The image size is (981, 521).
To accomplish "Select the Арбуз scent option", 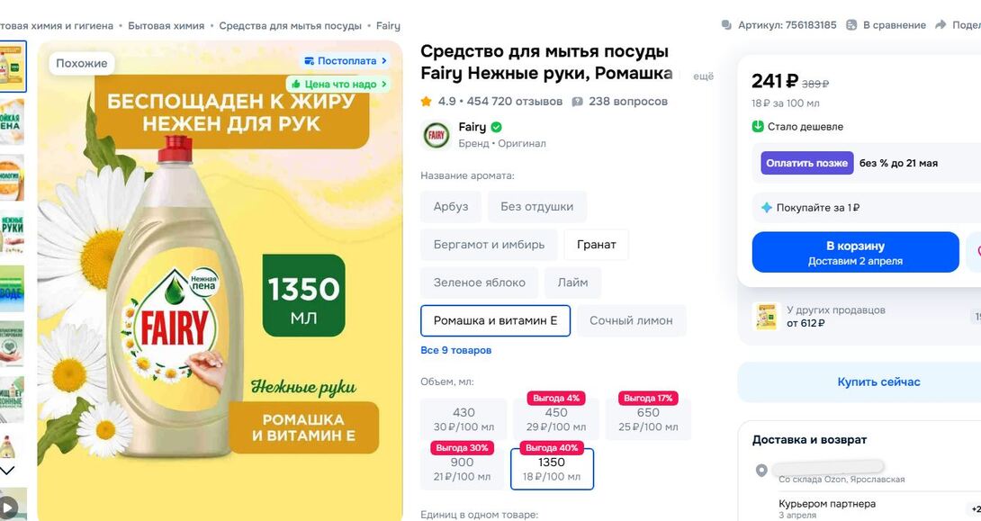I will click(451, 207).
